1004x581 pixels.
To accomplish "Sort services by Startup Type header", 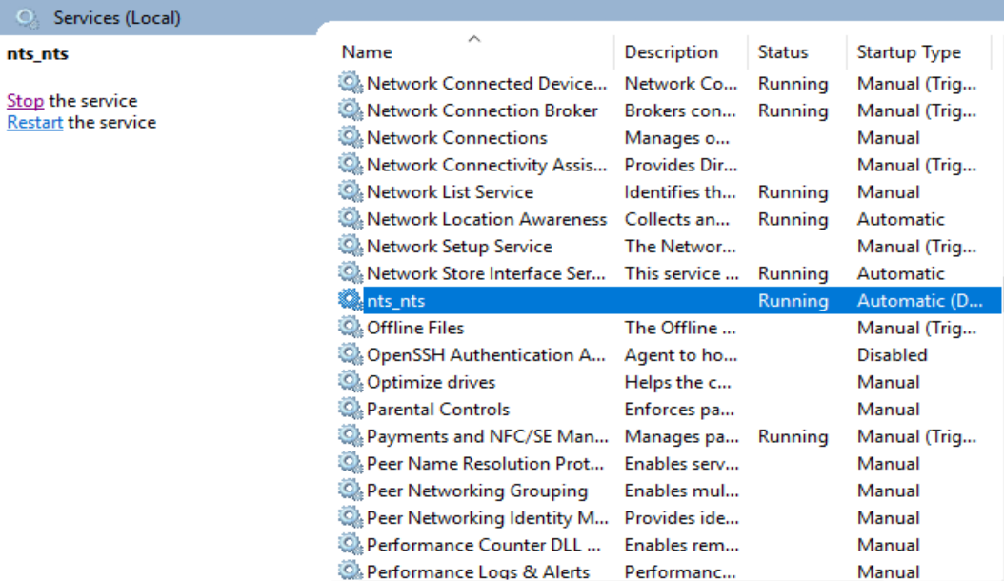I will (908, 52).
